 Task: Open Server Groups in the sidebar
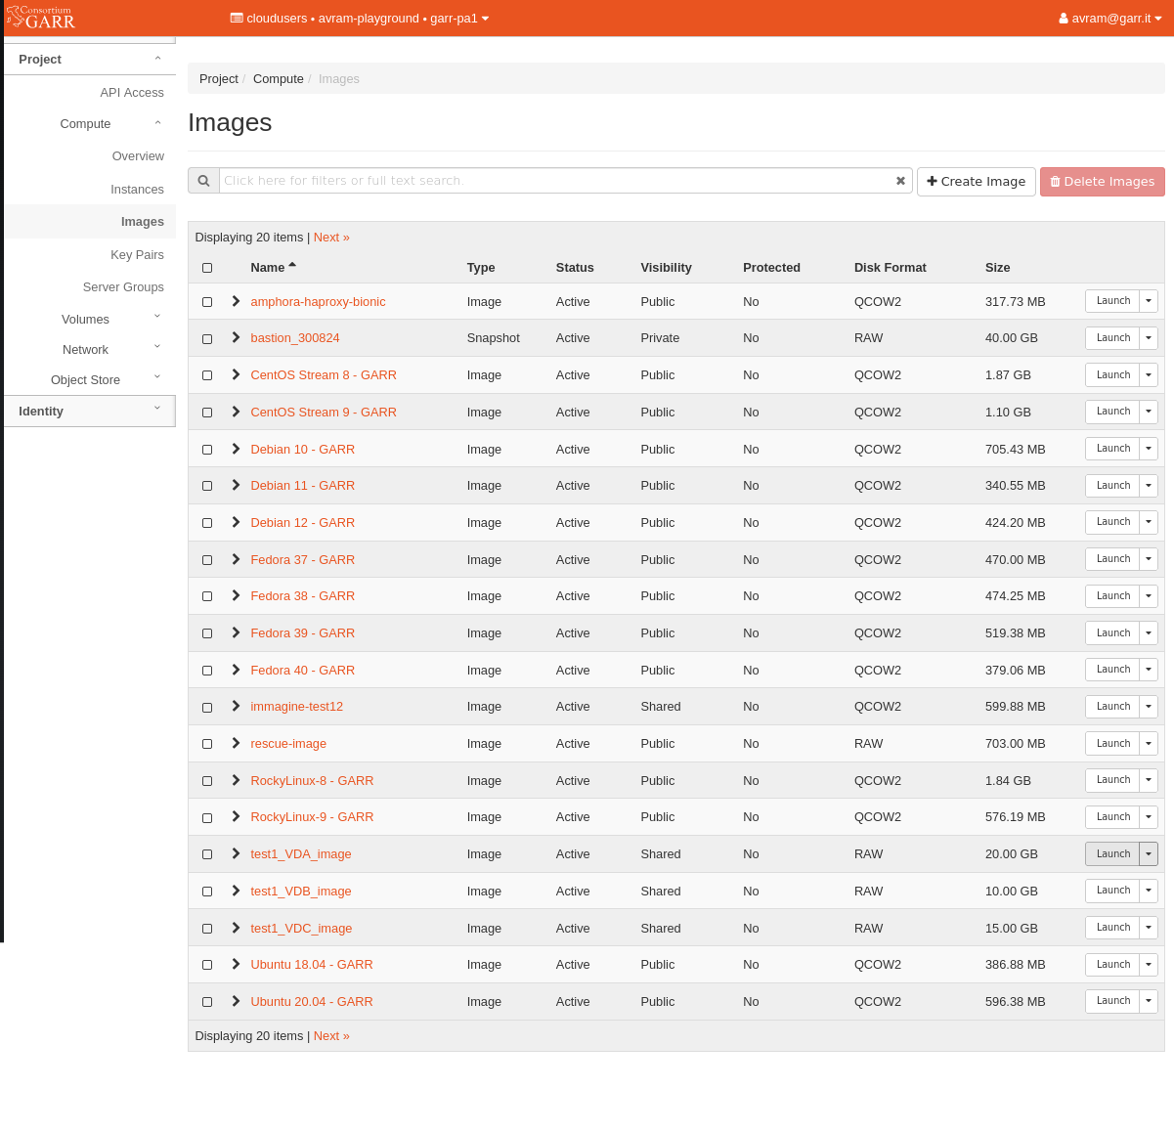tap(123, 287)
